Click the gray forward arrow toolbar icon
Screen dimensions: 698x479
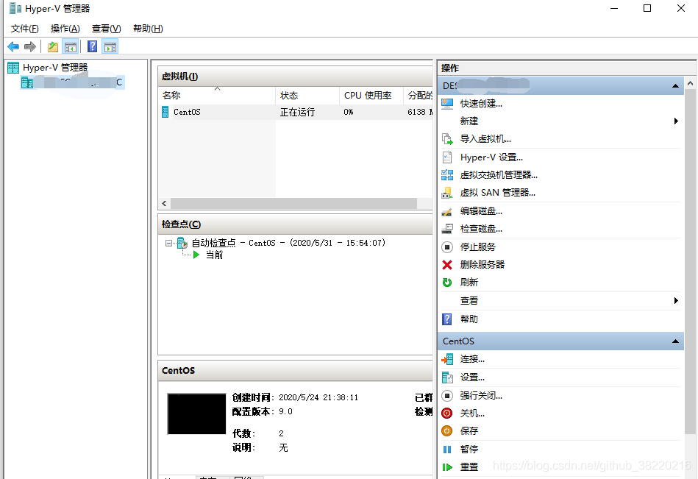point(30,46)
